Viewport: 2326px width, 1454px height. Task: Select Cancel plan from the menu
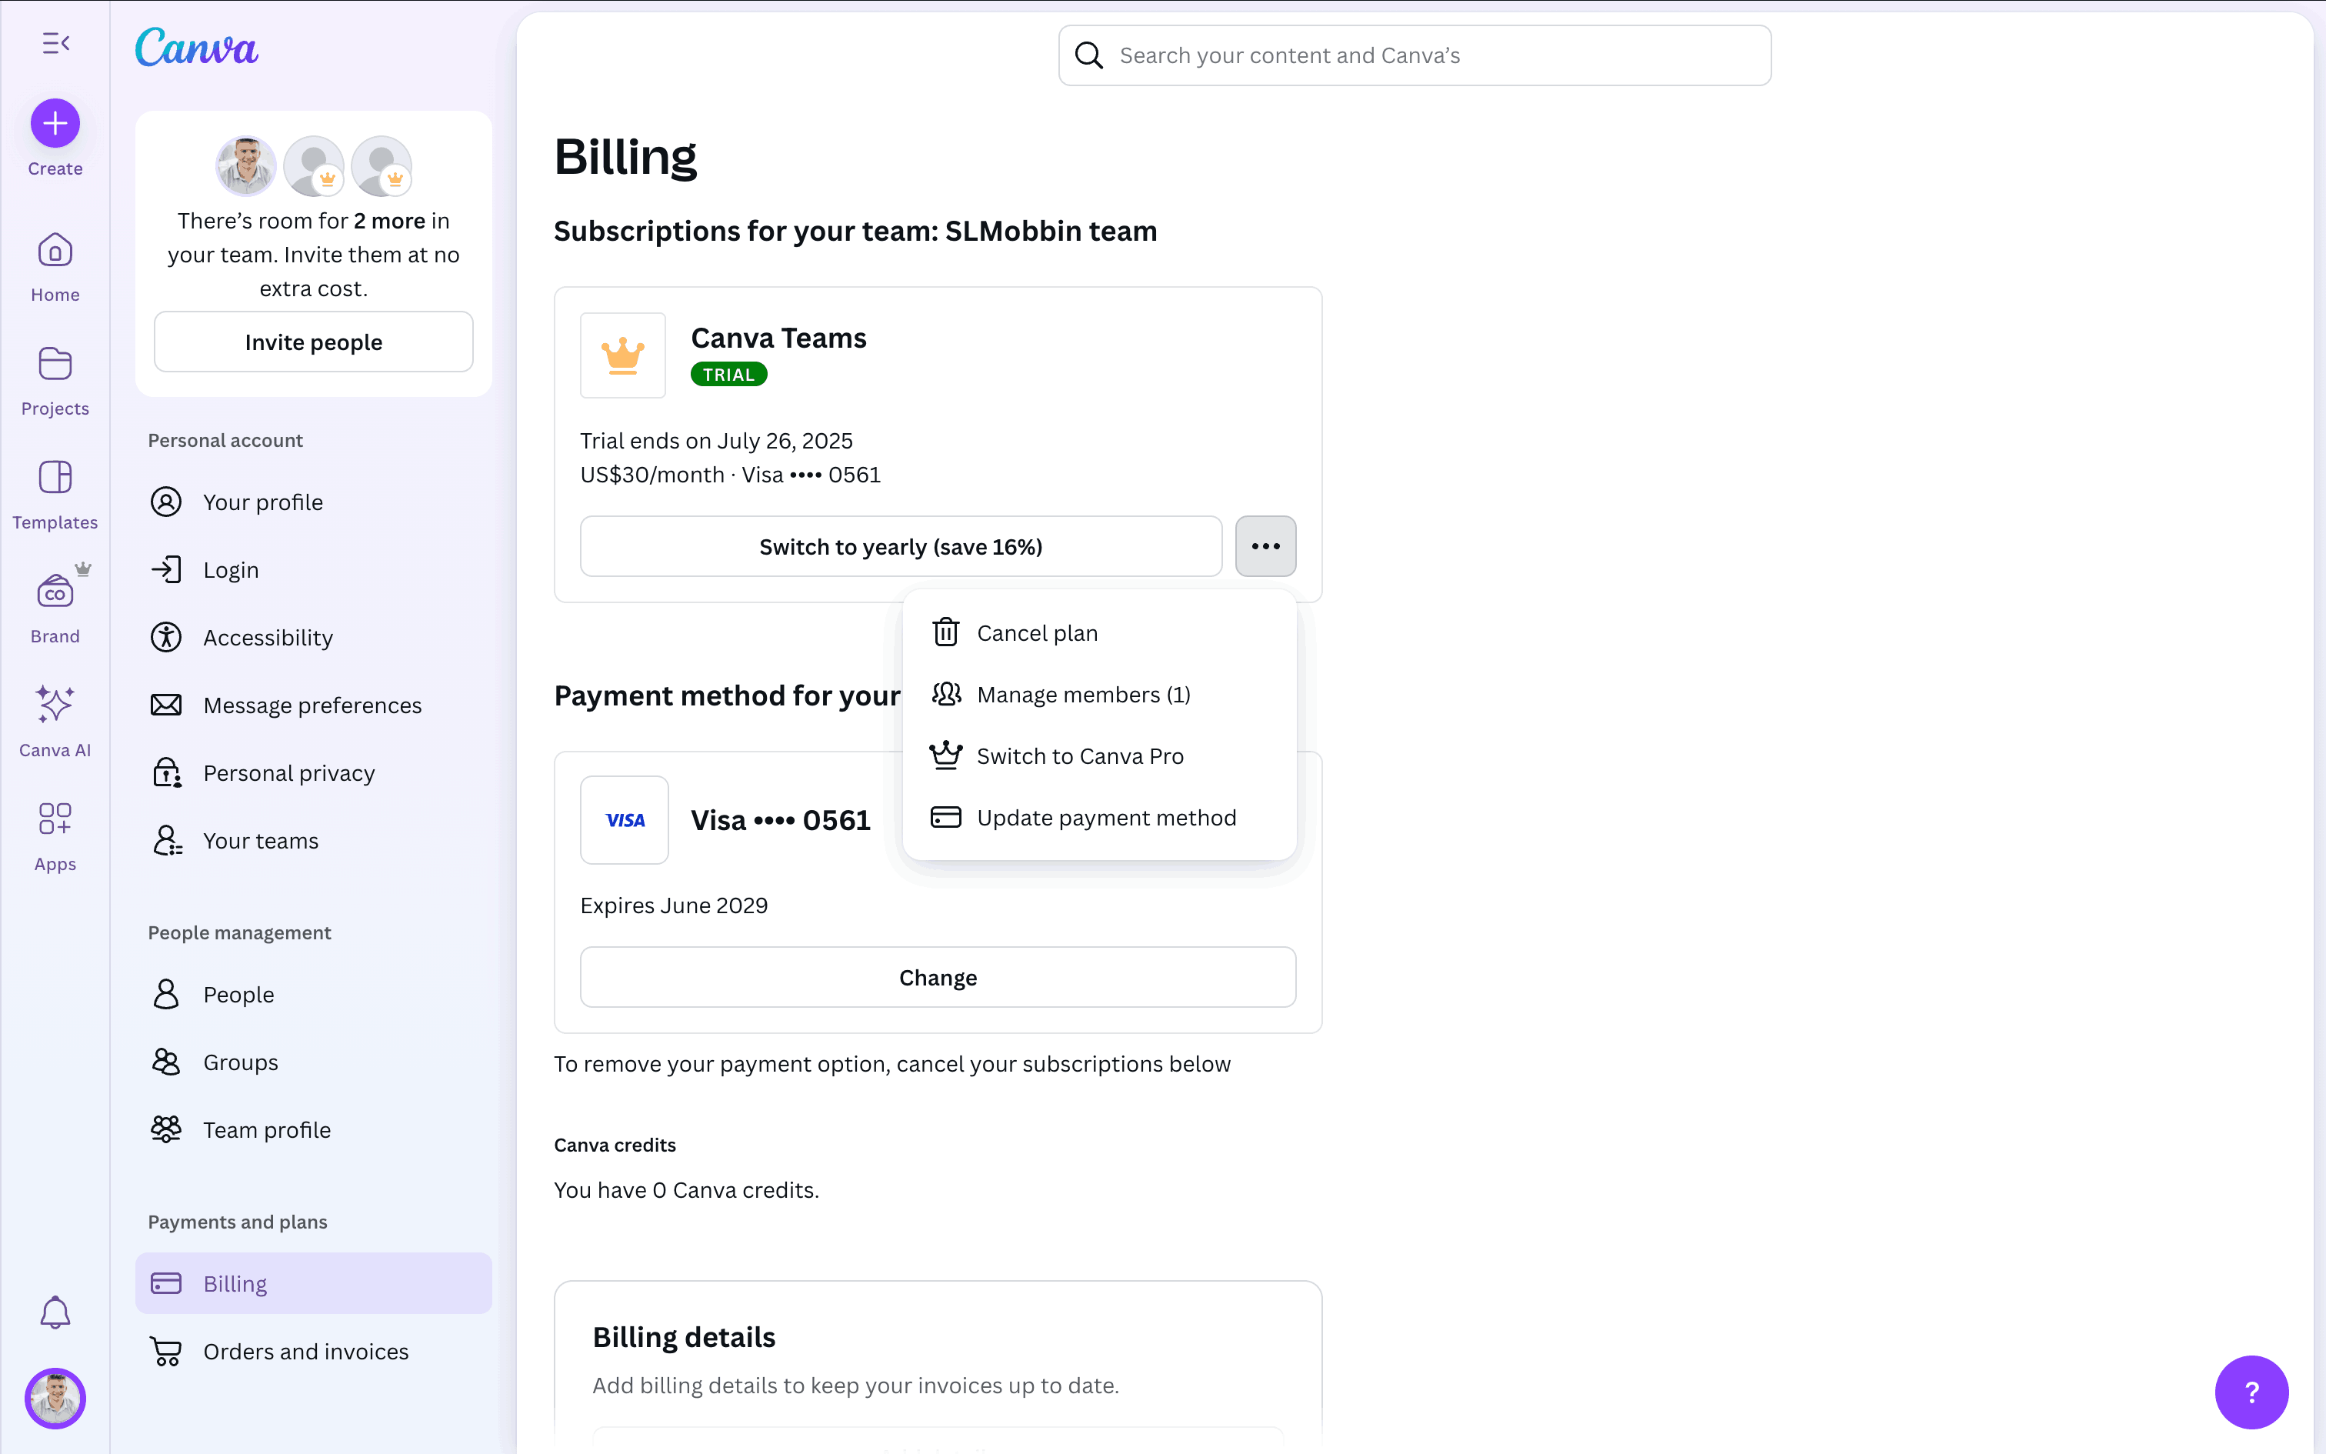click(1037, 632)
